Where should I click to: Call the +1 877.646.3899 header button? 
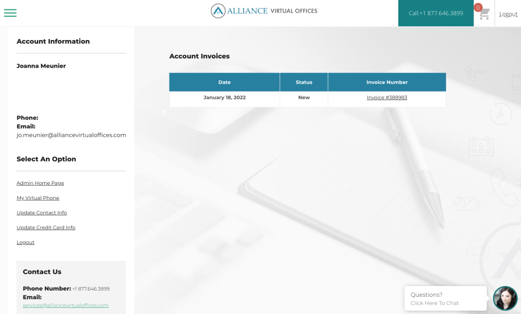click(436, 13)
